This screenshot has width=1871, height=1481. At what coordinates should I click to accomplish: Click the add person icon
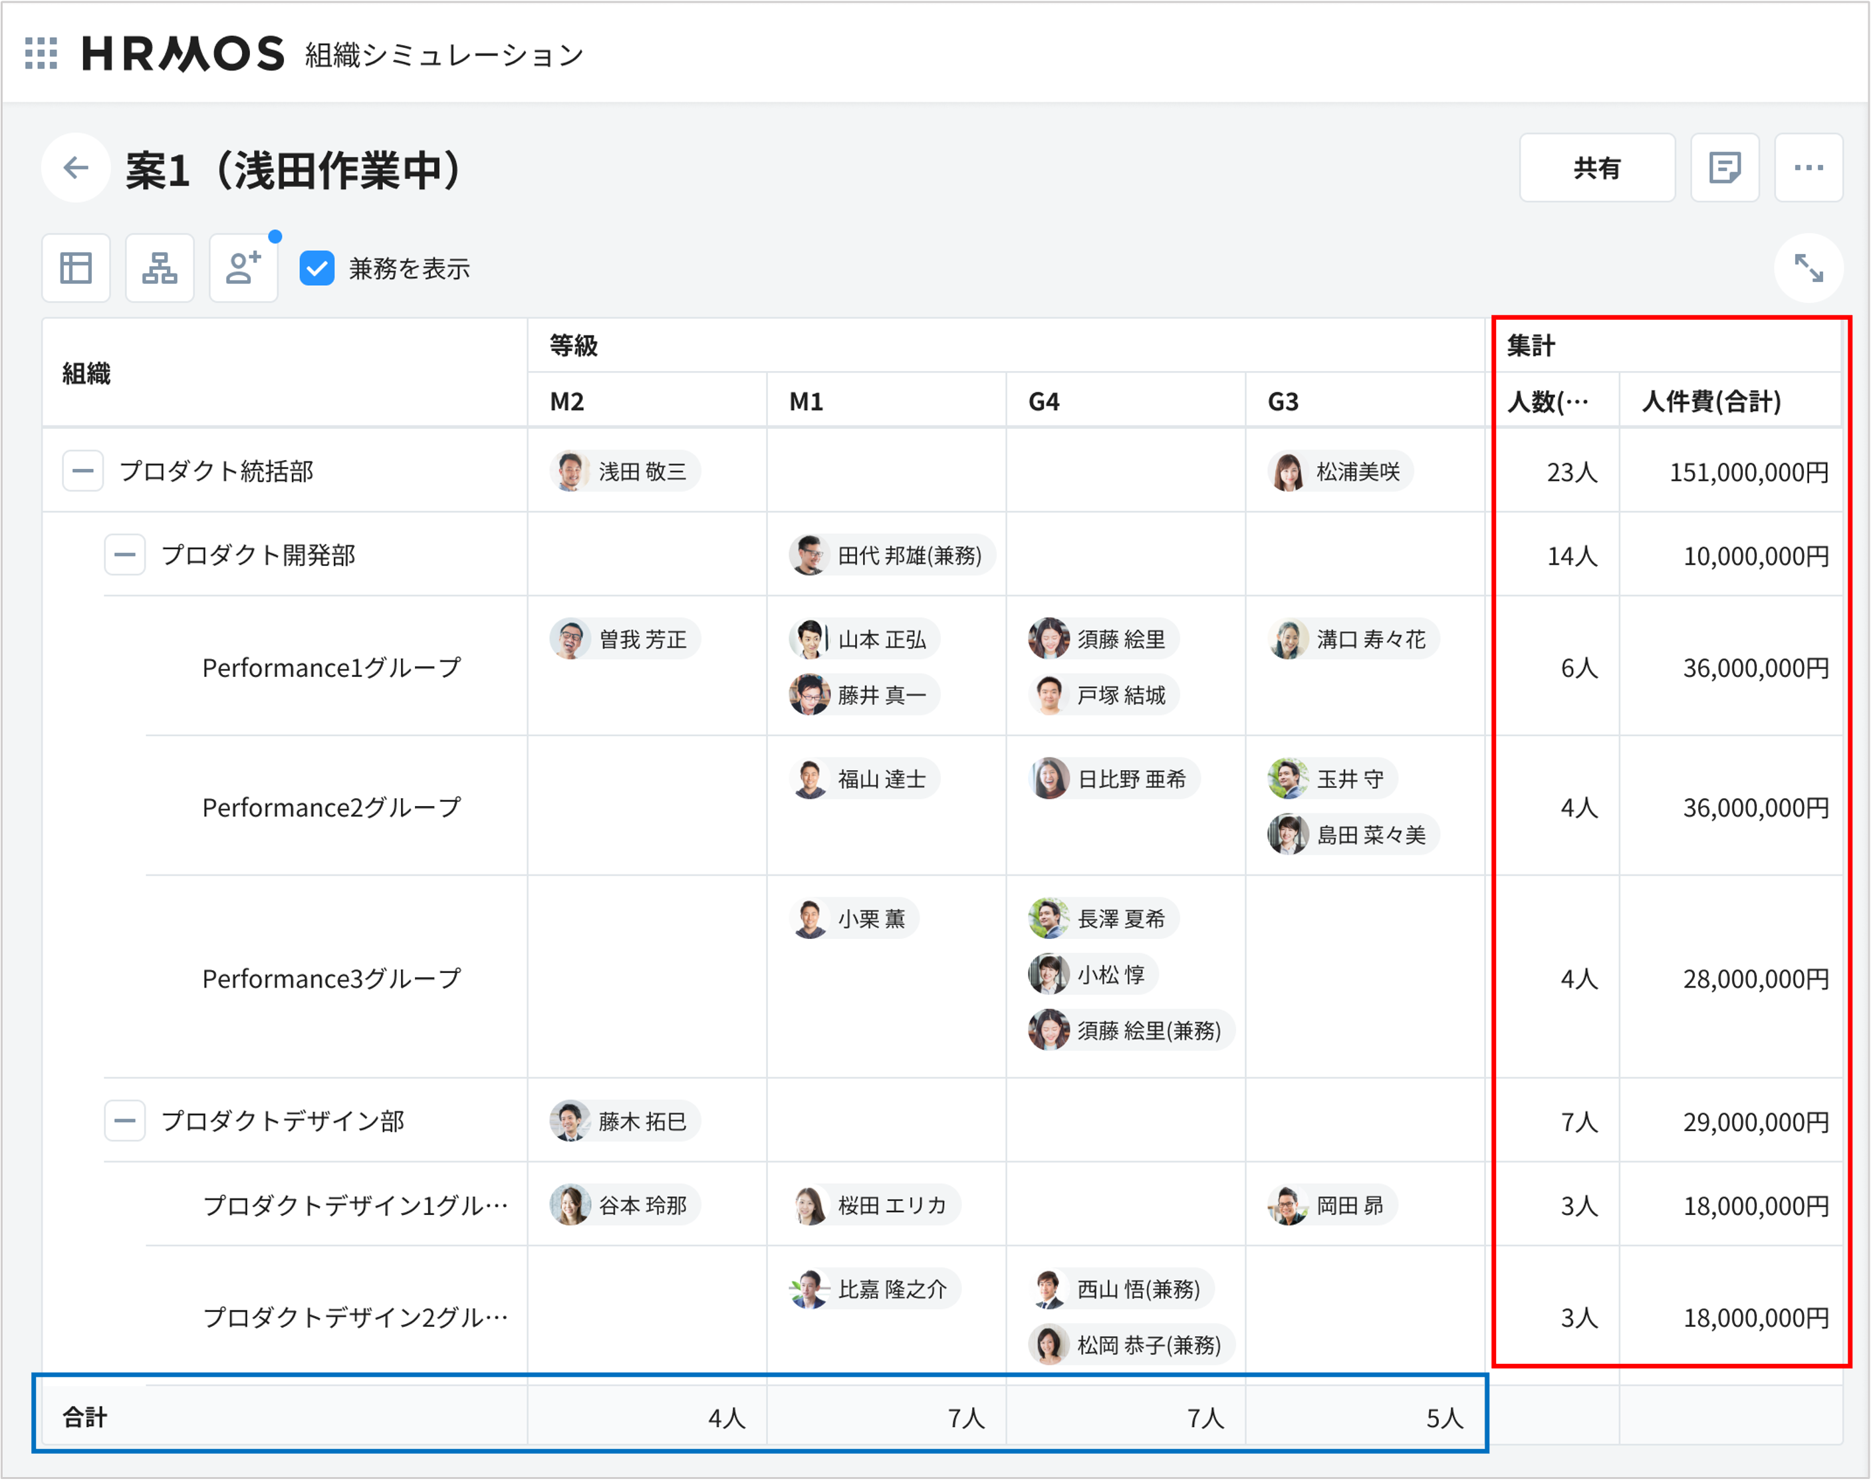[243, 268]
